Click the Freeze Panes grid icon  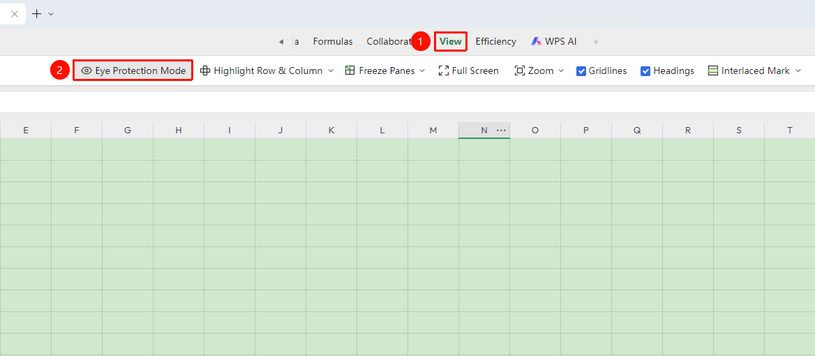(x=350, y=71)
